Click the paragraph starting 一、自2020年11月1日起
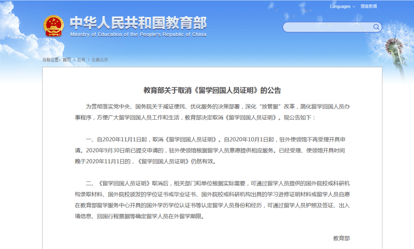Image resolution: width=414 pixels, height=249 pixels. pyautogui.click(x=210, y=150)
